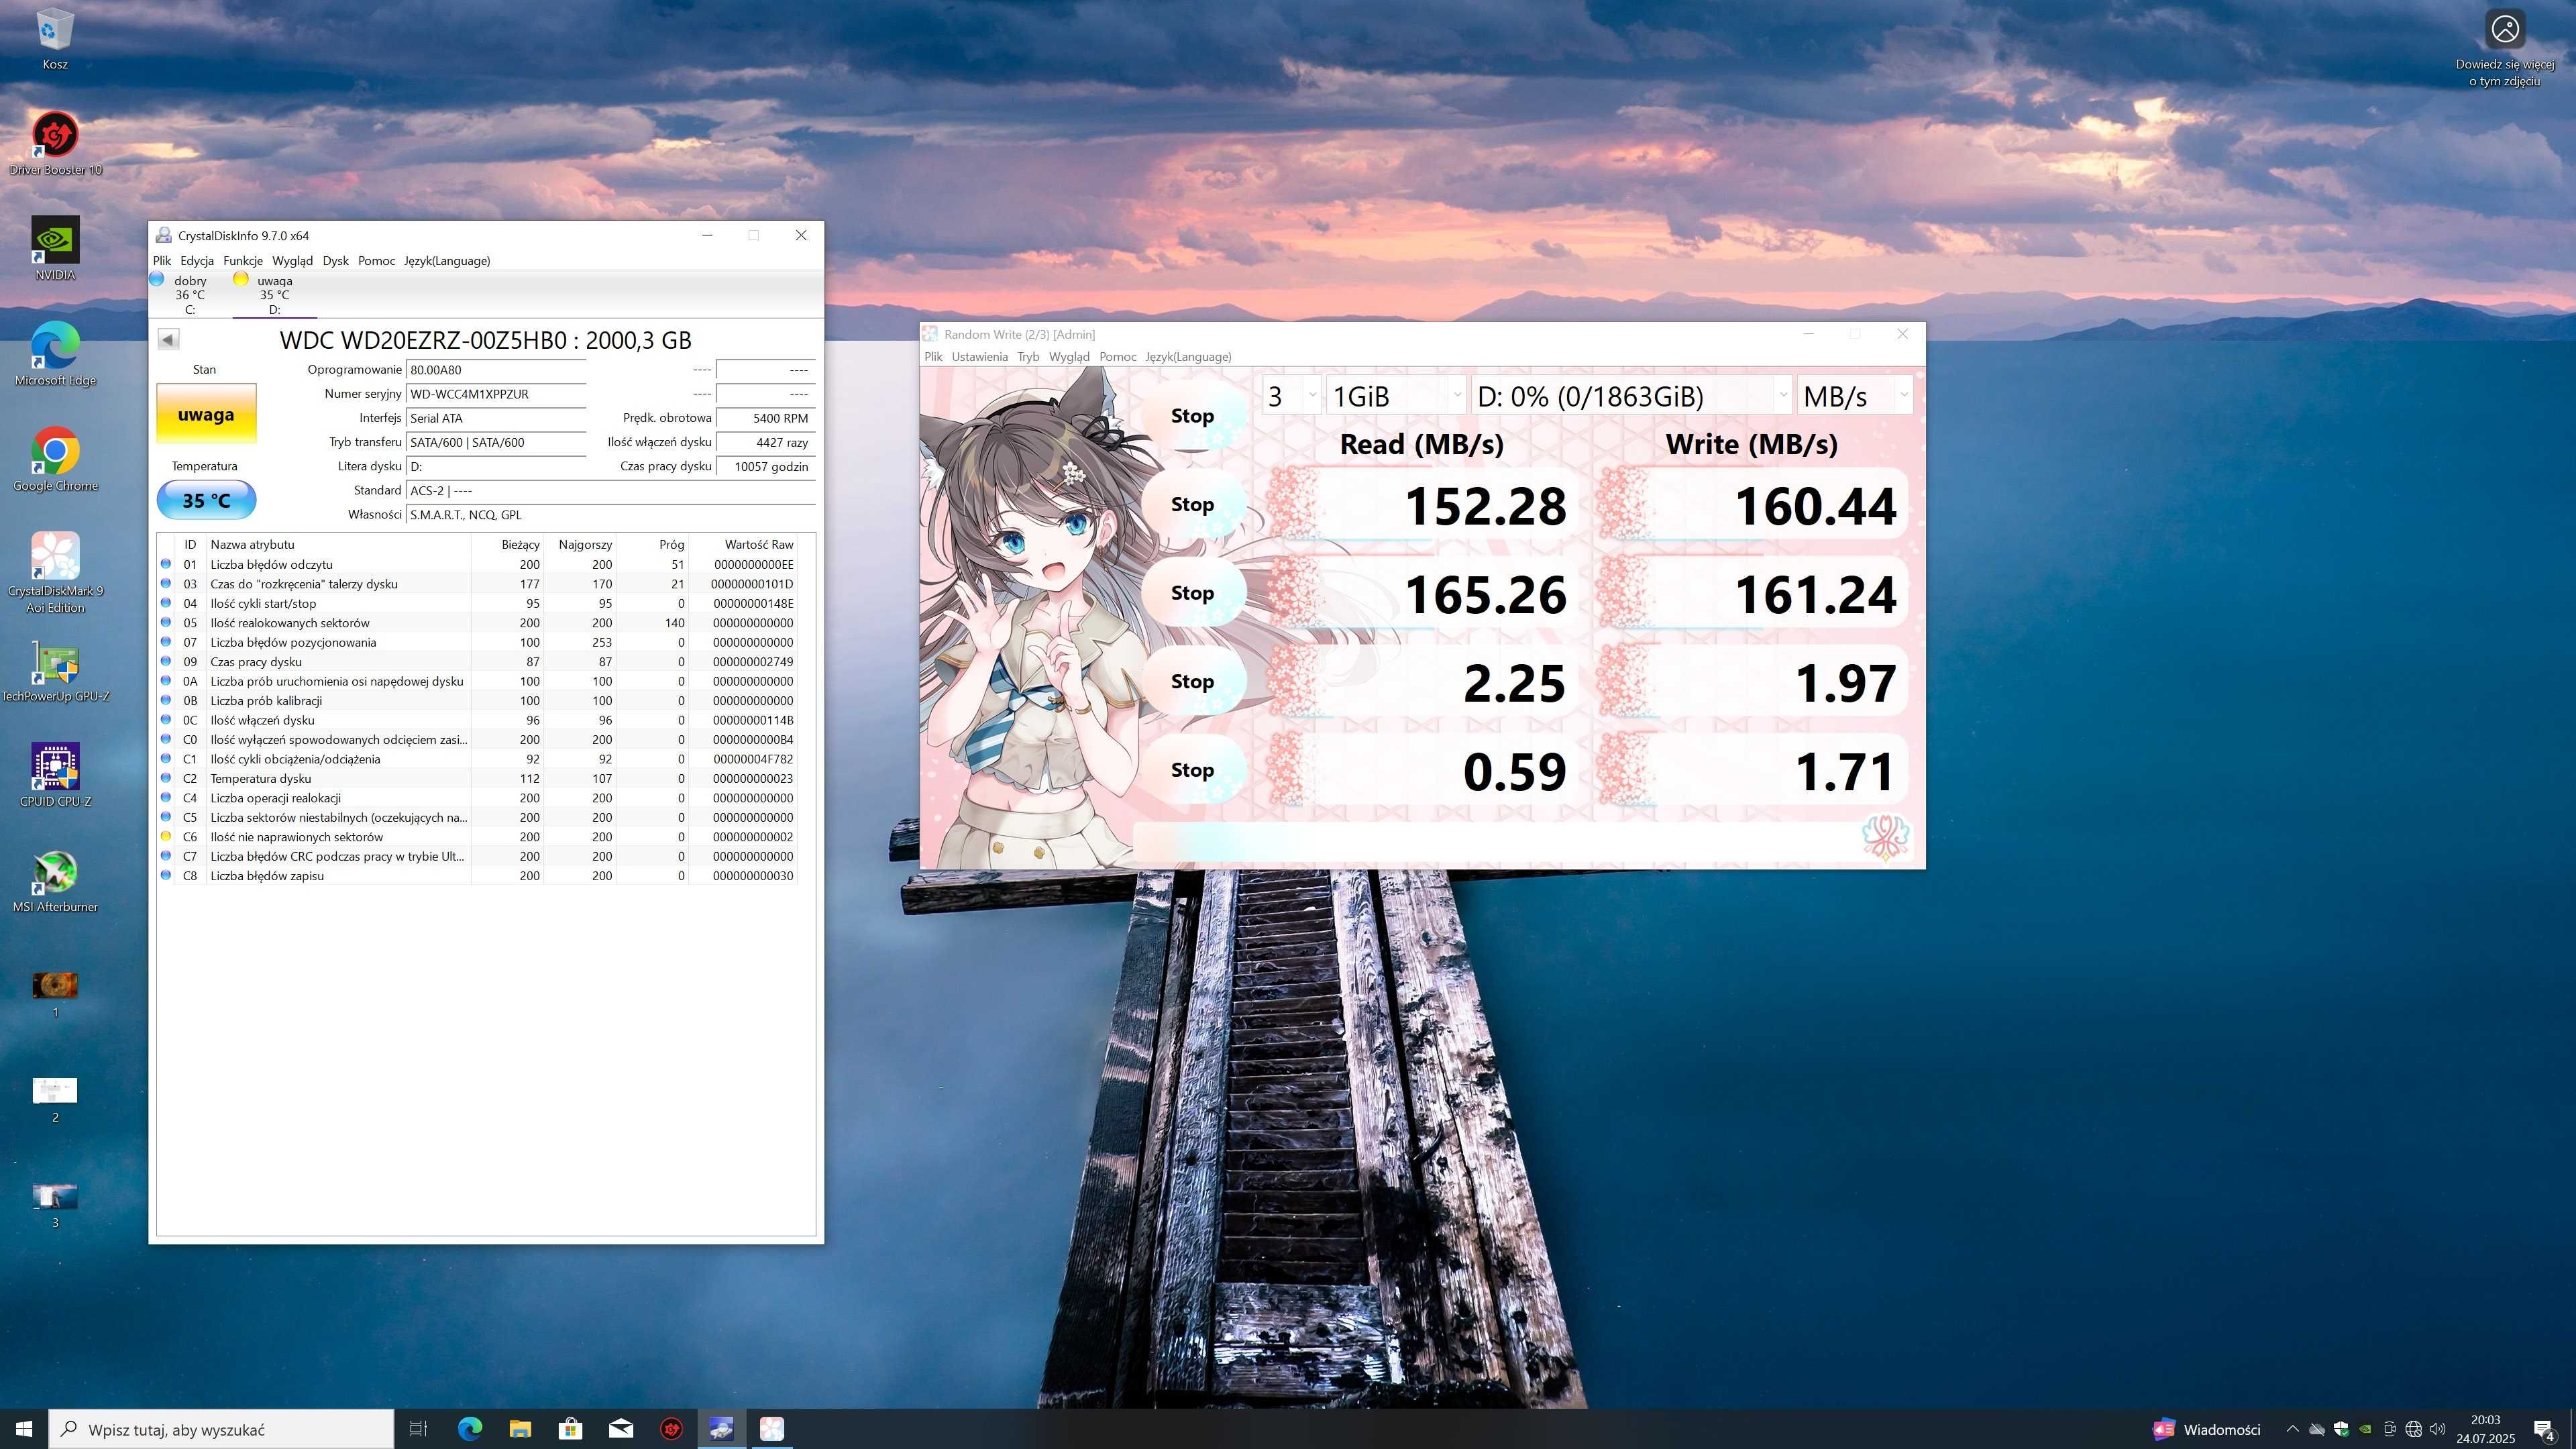Click the Meet Now tray icon

[2389, 1429]
